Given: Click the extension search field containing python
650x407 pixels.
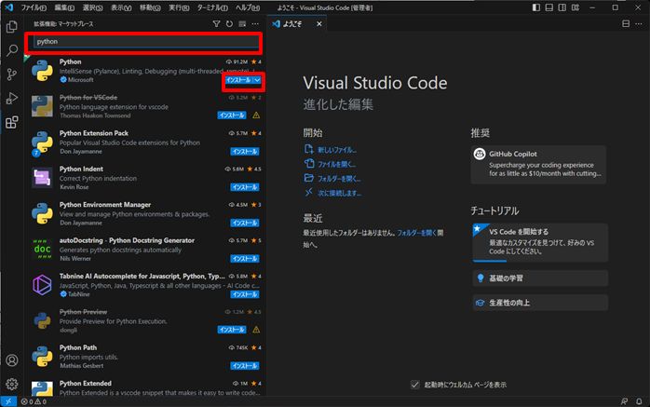Looking at the screenshot, I should [x=146, y=42].
